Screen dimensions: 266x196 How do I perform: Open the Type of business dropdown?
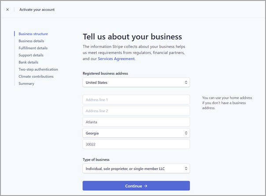136,169
